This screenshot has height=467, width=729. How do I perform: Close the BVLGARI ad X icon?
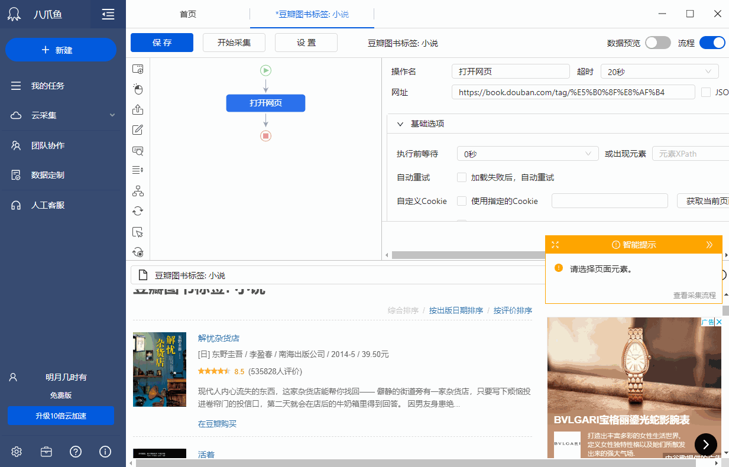[719, 322]
